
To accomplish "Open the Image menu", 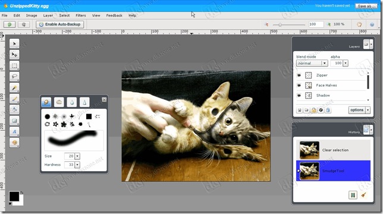I will [32, 15].
